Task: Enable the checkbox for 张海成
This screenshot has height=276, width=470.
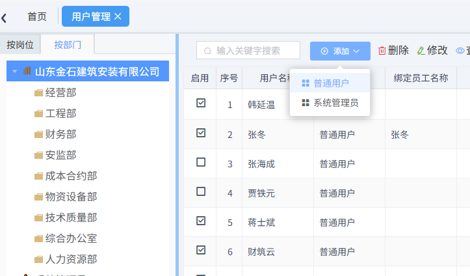Action: tap(201, 162)
